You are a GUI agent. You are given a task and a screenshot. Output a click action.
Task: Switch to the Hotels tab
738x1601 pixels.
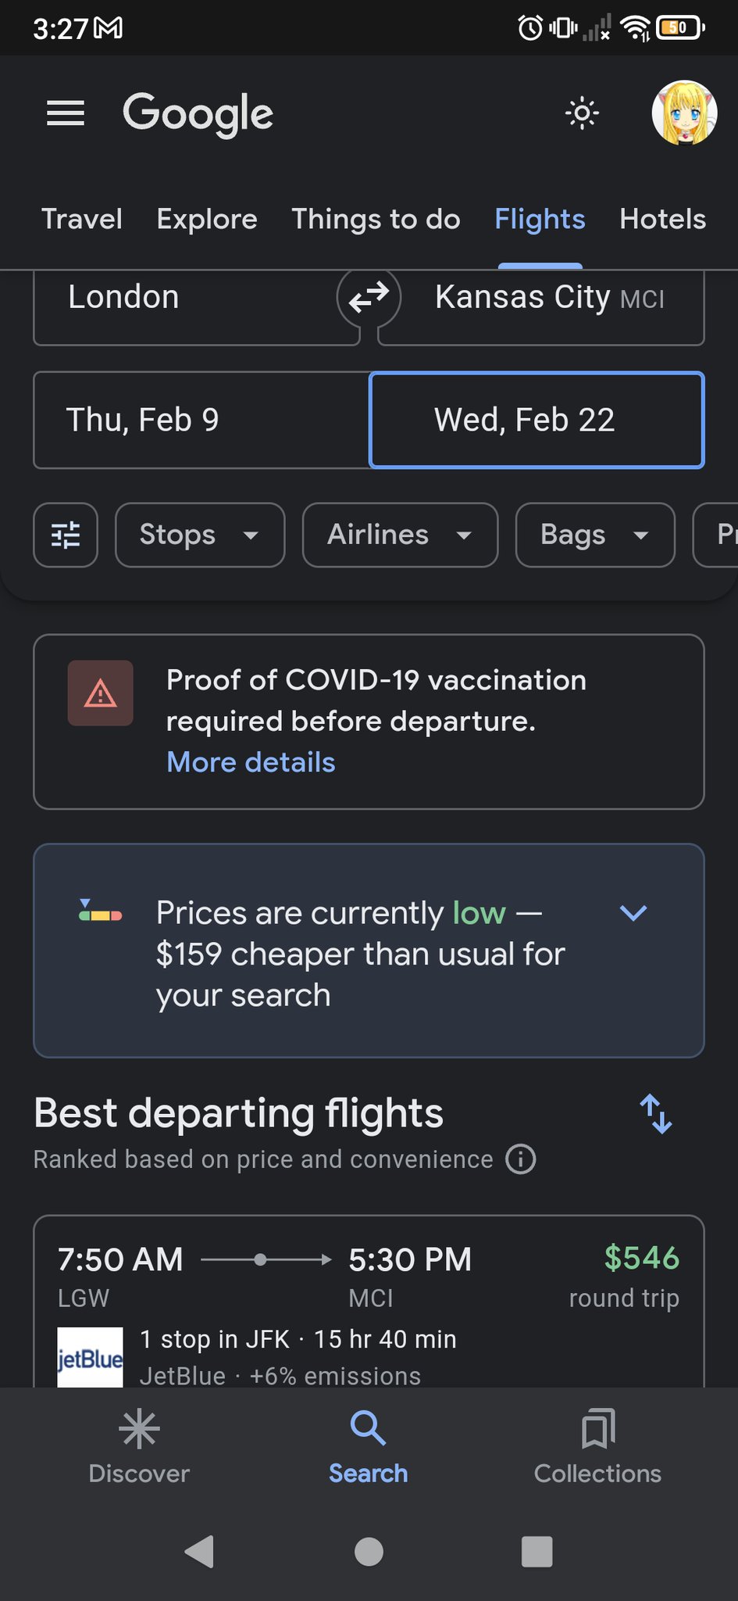662,220
